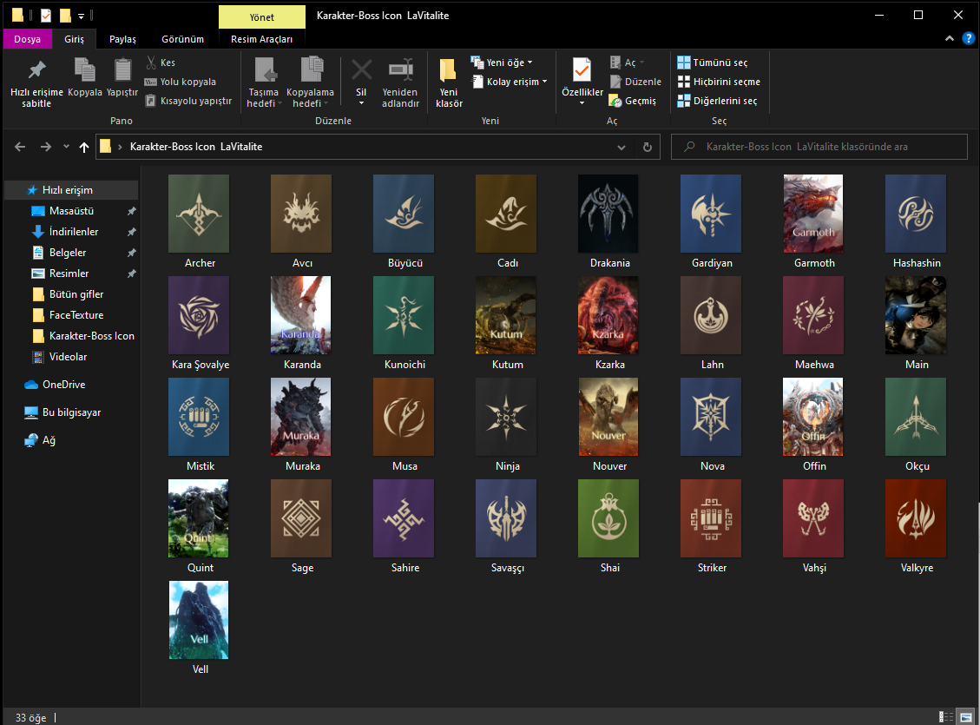This screenshot has height=725, width=980.
Task: Open Resimler in Quick access
Action: tap(69, 274)
